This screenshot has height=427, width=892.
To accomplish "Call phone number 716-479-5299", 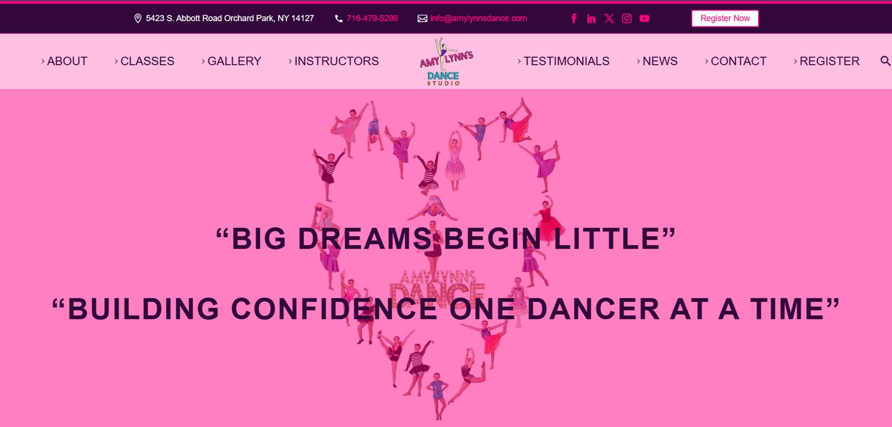I will coord(372,18).
